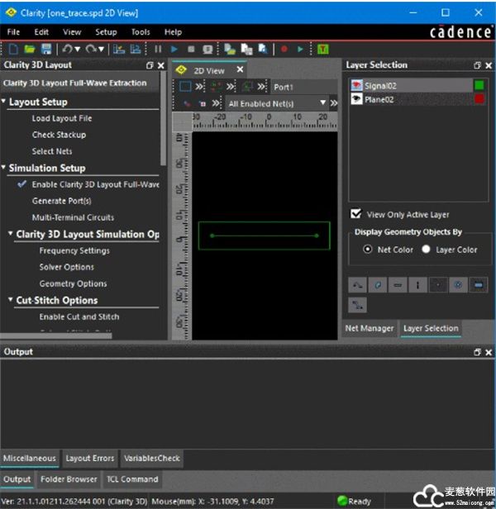Click the Undo arrow icon

[67, 50]
